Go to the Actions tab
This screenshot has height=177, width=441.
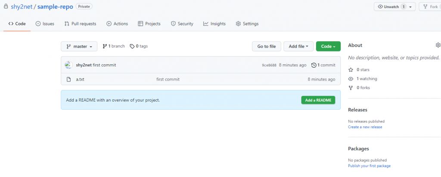coord(117,24)
